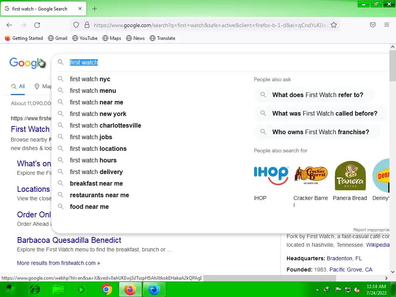Viewport: 396px width, 297px height.
Task: Switch to the All results tab
Action: (x=18, y=87)
